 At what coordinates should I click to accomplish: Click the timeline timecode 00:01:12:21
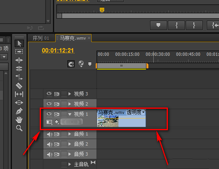tap(58, 51)
